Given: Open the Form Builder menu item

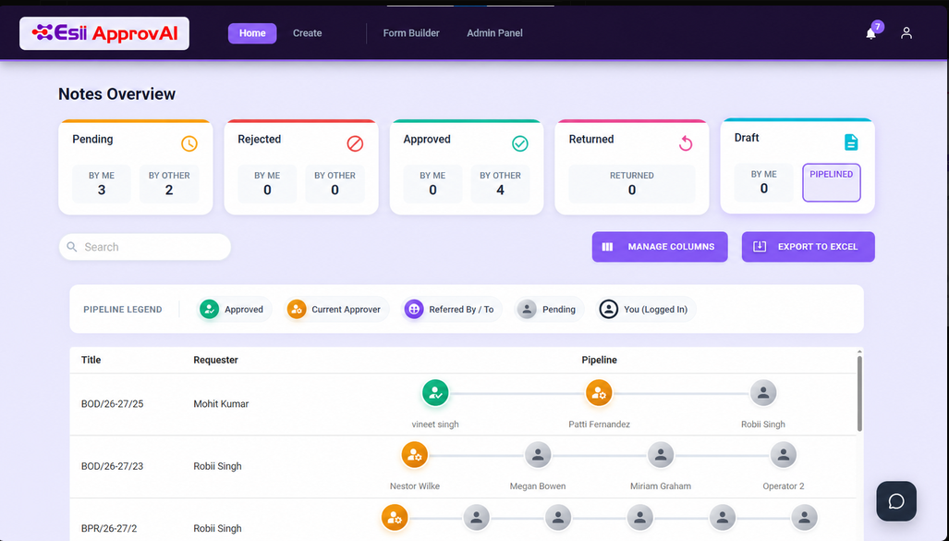Looking at the screenshot, I should pos(411,33).
